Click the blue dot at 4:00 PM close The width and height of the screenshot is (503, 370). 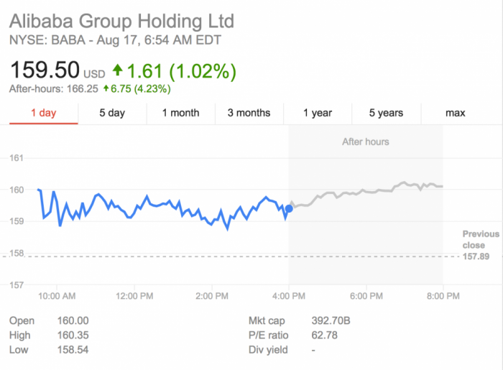tap(289, 208)
